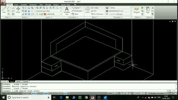Toggle OSNAP in status bar
The image size is (178, 100).
[46, 93]
